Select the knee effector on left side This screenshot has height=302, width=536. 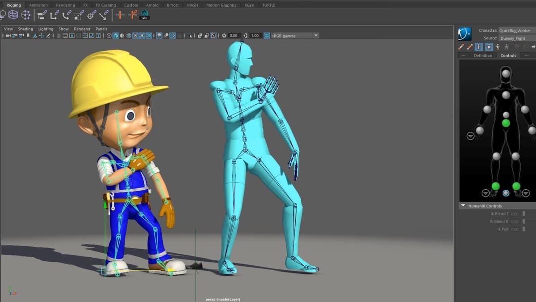pyautogui.click(x=496, y=156)
